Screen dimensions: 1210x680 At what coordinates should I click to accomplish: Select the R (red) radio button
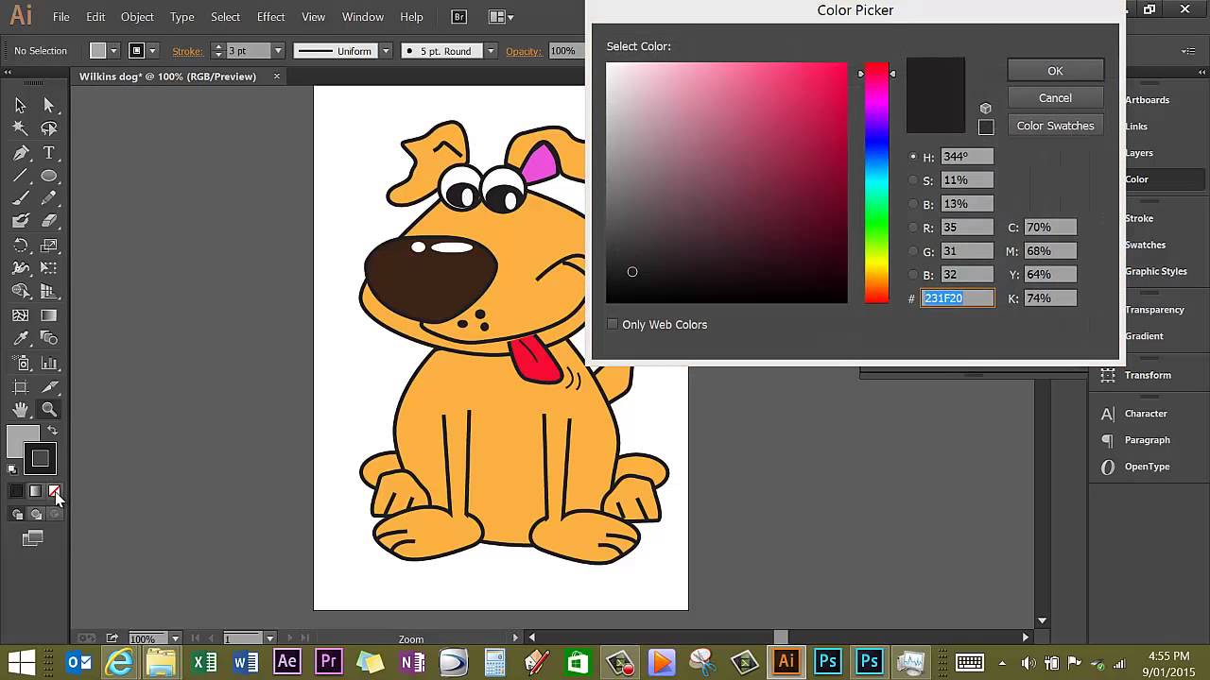coord(913,228)
